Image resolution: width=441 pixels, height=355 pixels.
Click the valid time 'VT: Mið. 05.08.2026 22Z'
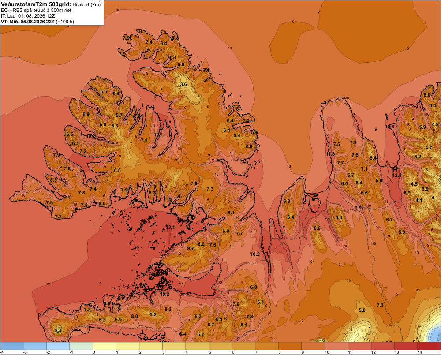click(x=27, y=22)
